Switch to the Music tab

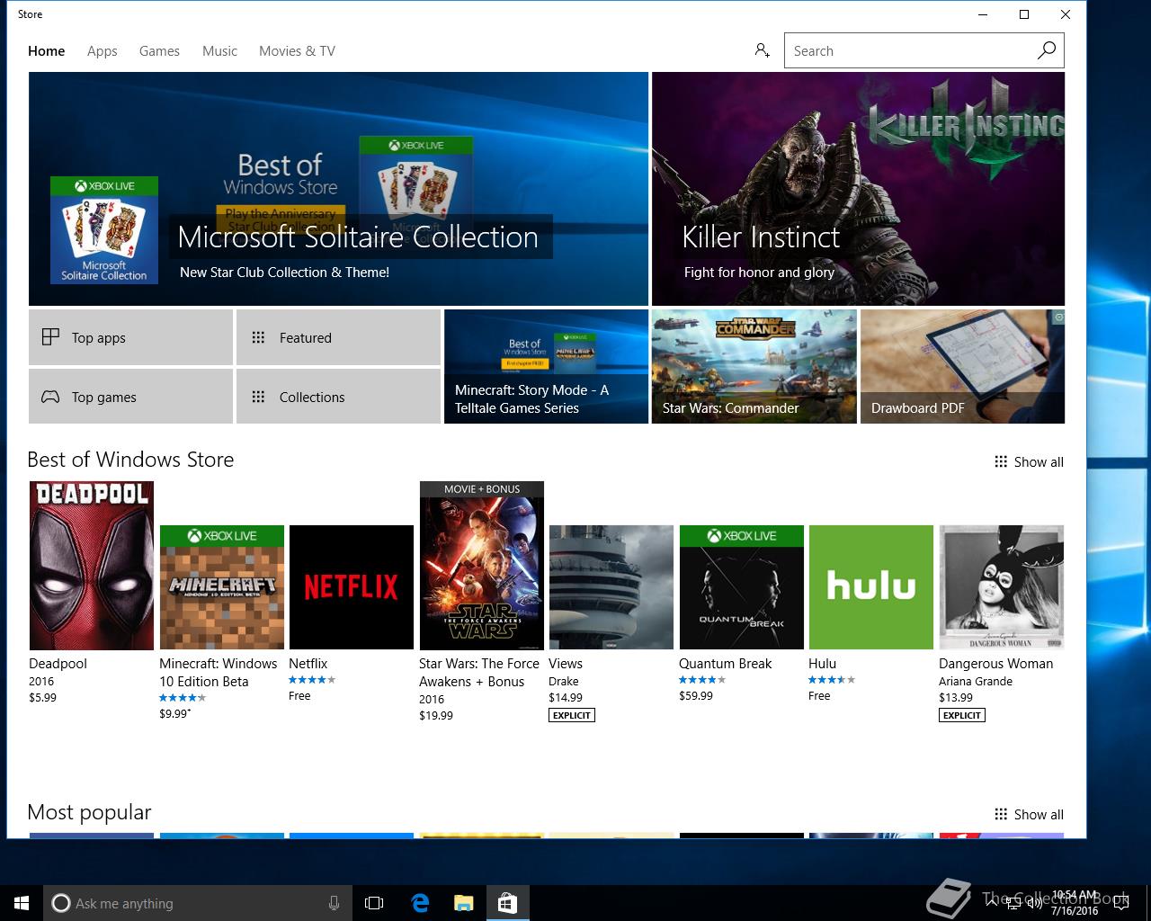(220, 51)
